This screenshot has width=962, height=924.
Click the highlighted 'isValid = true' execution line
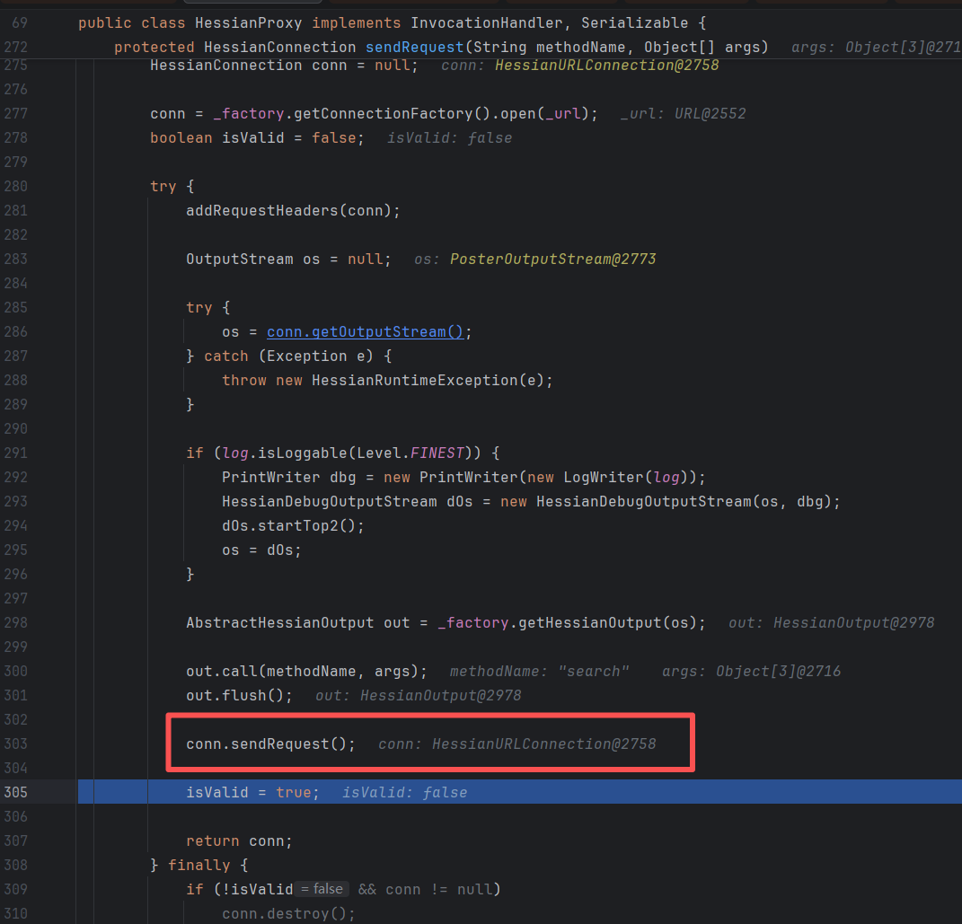(252, 792)
